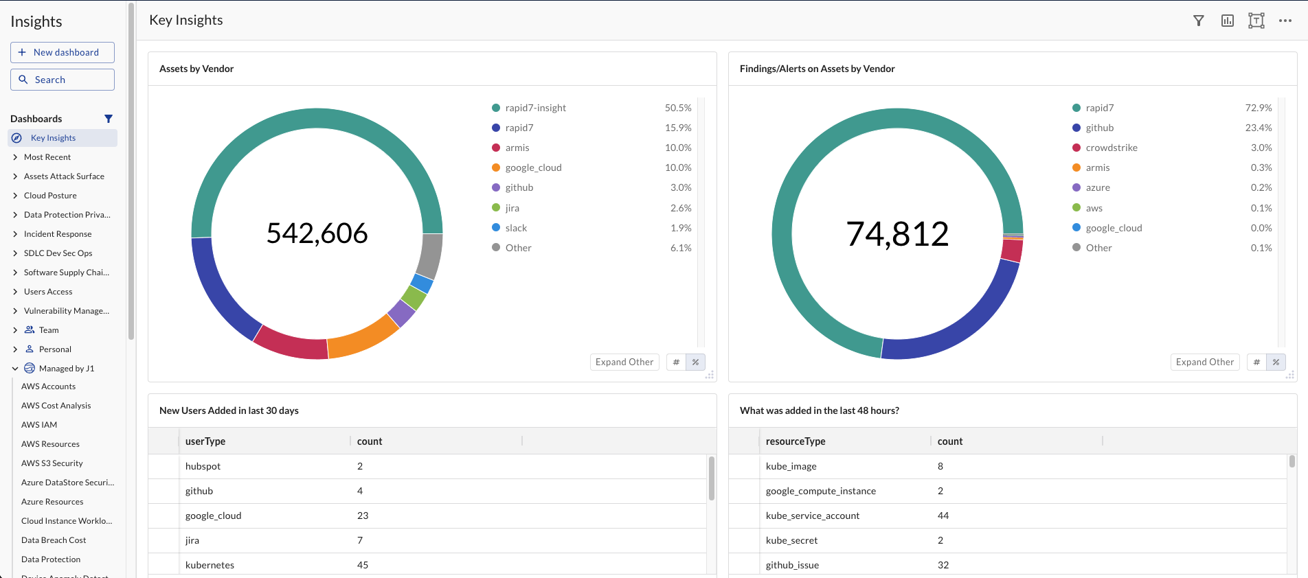Switch Findings/Alerts chart to number view
The image size is (1308, 578).
pyautogui.click(x=1256, y=362)
